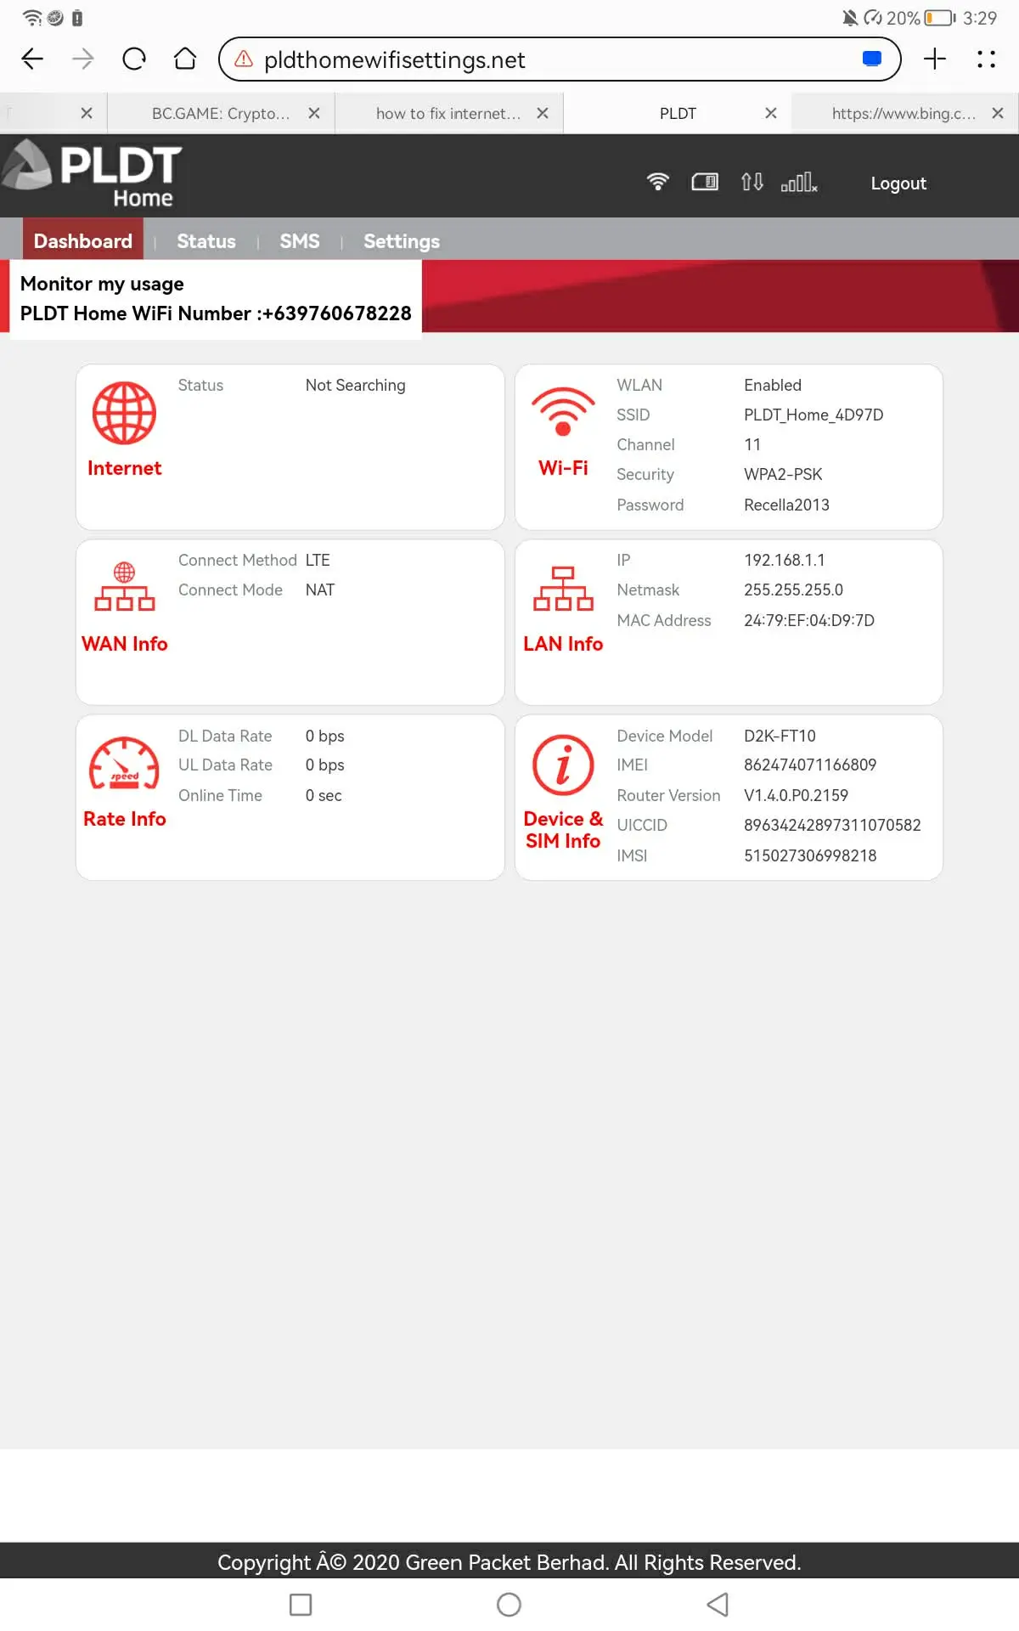Click the PLDT Home WiFi Number text

[x=216, y=313]
